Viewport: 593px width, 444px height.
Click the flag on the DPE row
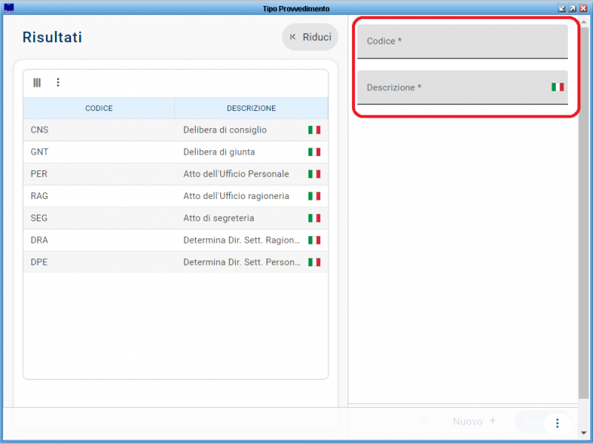pyautogui.click(x=314, y=262)
